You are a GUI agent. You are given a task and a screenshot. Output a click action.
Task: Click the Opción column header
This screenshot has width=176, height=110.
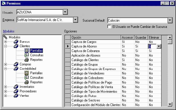coord(96,38)
